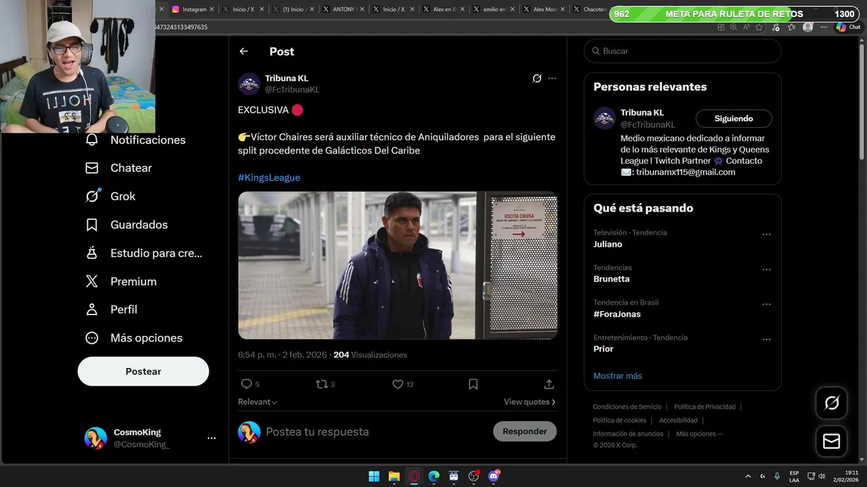Click Mostrar más trends link
867x487 pixels.
tap(618, 376)
